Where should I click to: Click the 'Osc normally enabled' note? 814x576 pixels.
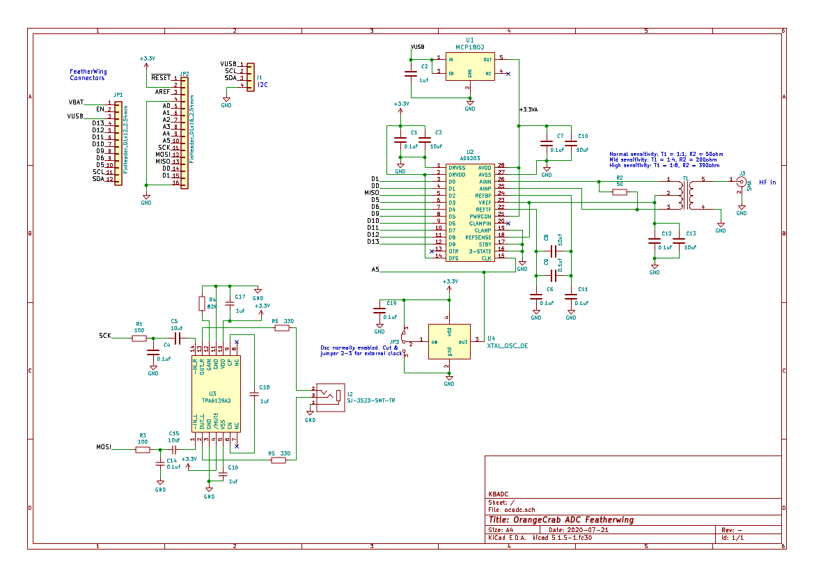click(x=361, y=350)
